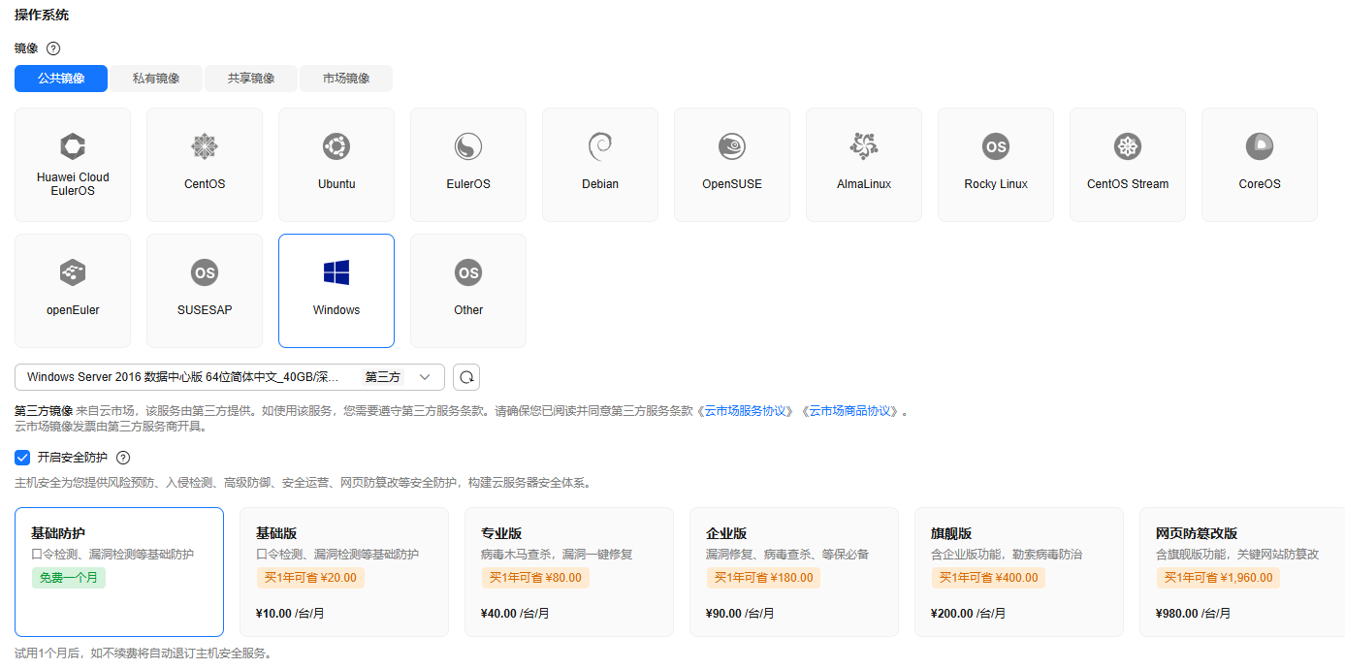
Task: Click the ¥980.00 /台/月 price
Action: (x=1193, y=614)
